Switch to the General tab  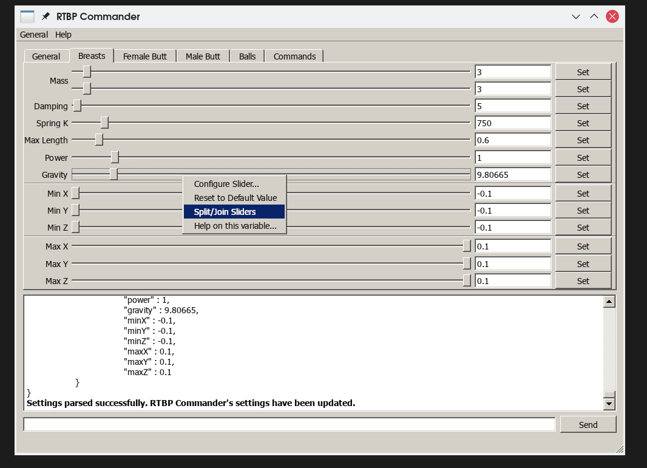(46, 56)
